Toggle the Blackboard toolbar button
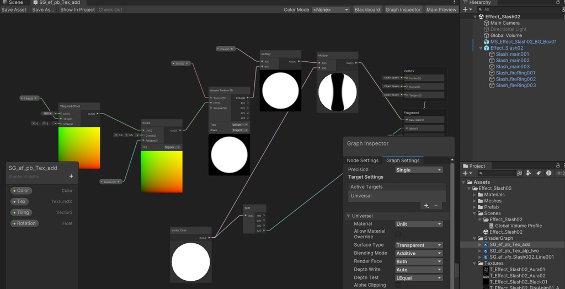 click(x=367, y=10)
